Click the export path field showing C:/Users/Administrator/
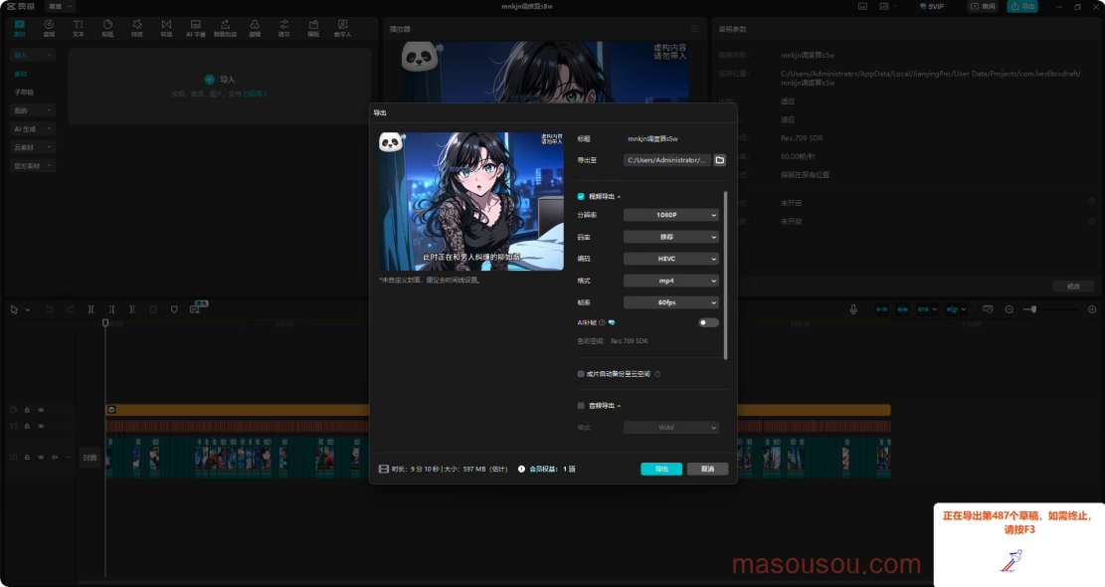Viewport: 1105px width, 587px height. click(667, 160)
